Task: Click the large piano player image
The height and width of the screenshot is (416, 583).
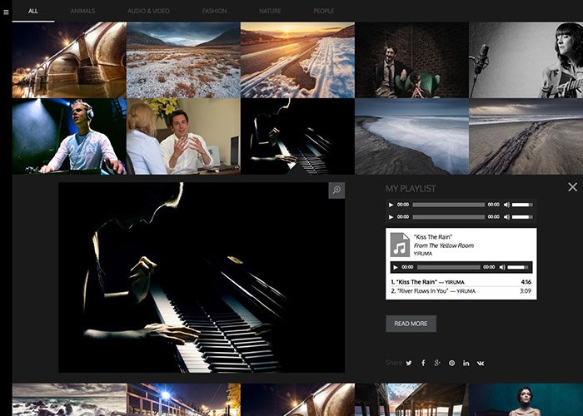Action: (202, 277)
